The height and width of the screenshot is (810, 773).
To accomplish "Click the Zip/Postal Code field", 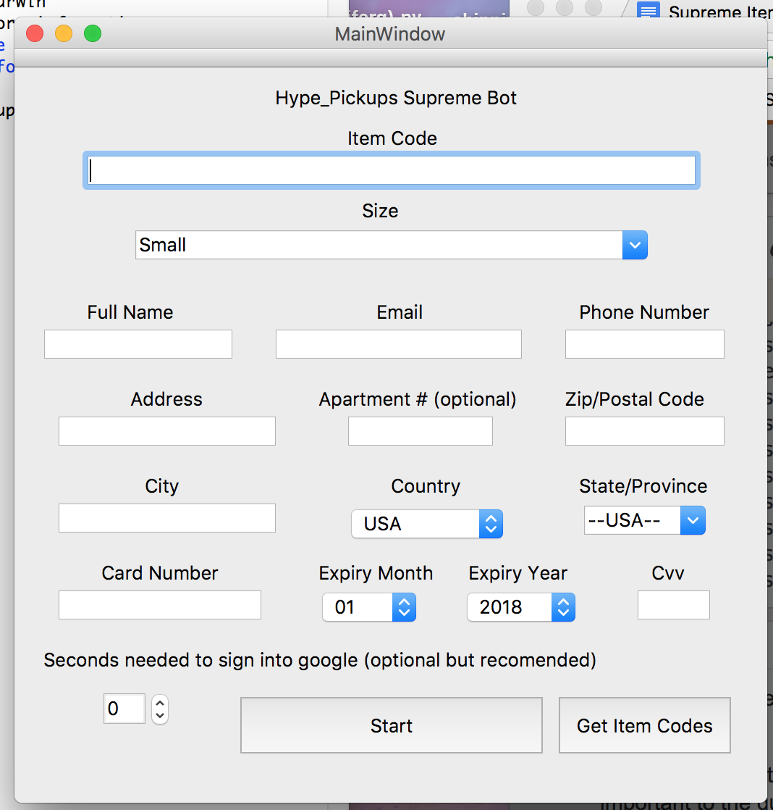I will point(645,431).
